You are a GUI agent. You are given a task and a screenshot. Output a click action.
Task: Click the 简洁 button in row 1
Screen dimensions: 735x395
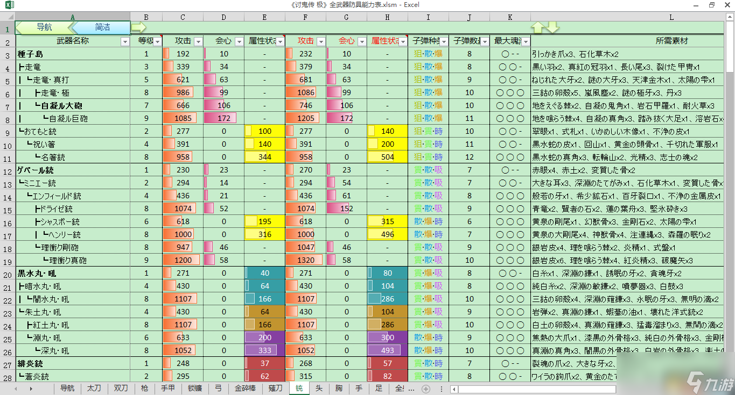coord(102,27)
